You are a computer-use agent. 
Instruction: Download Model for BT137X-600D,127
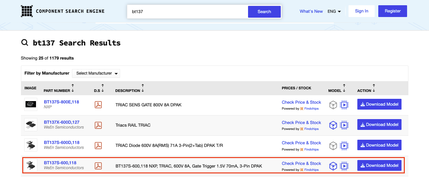(x=379, y=125)
